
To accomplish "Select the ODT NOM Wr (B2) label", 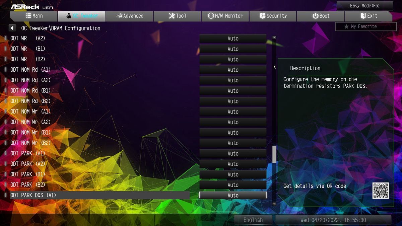I will point(30,143).
